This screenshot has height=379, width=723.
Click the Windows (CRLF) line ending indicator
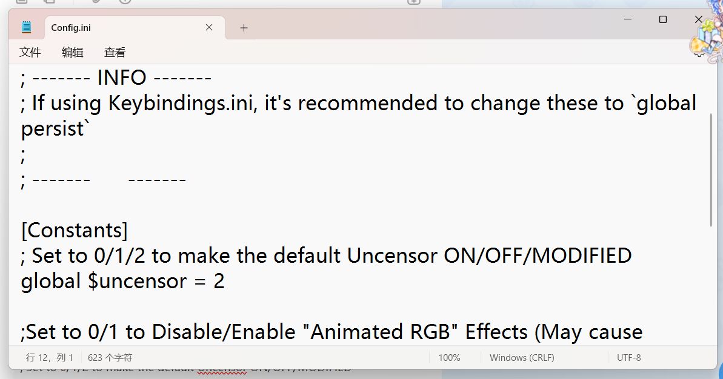(x=522, y=358)
